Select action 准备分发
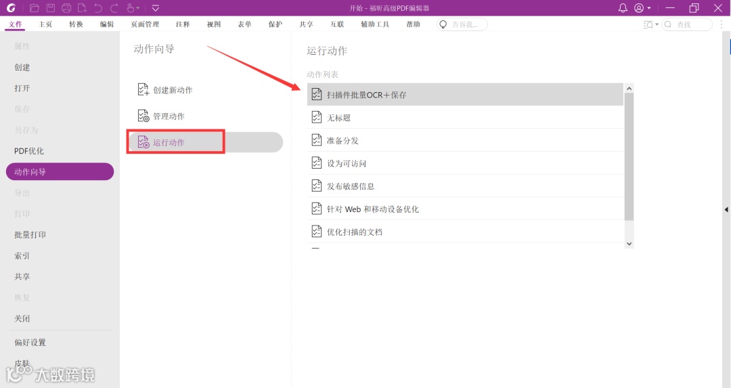This screenshot has width=731, height=388. coord(465,140)
